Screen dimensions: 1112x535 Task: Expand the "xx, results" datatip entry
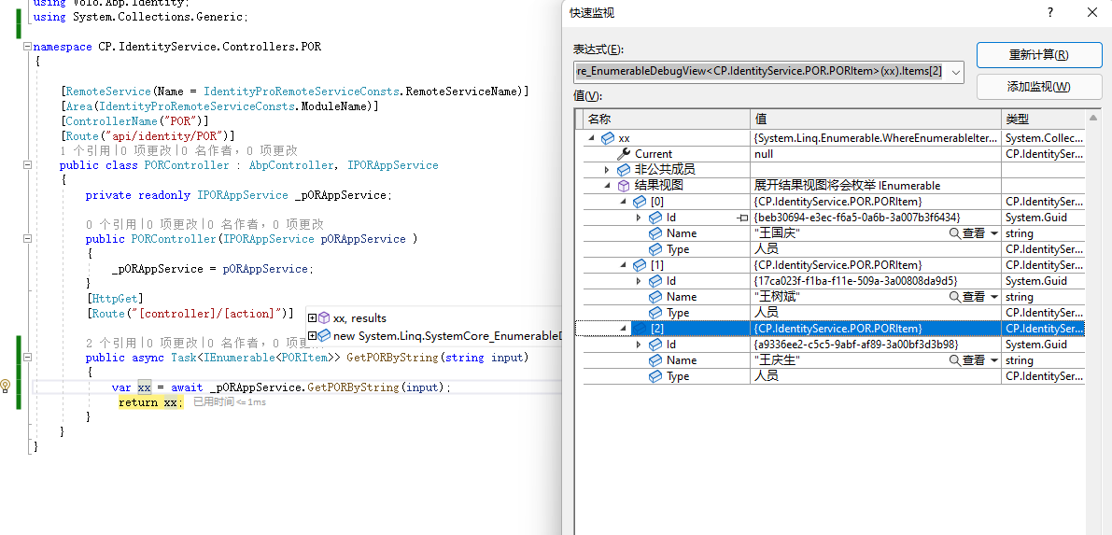(313, 318)
